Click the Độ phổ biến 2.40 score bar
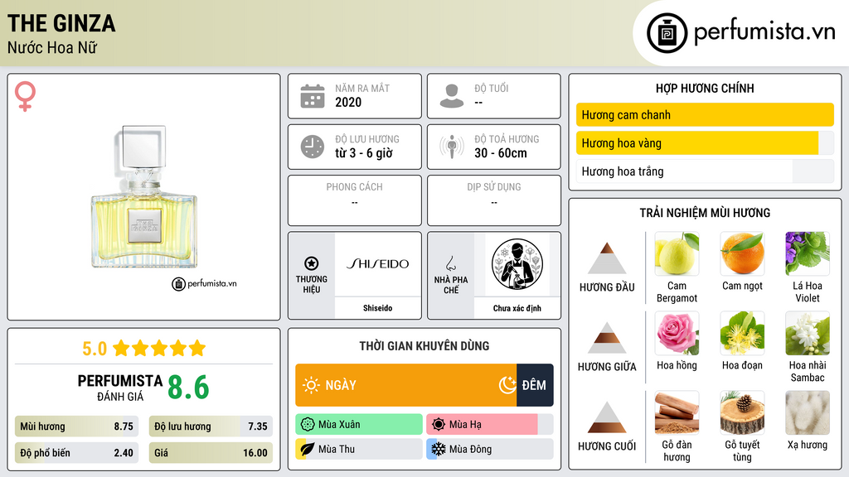The height and width of the screenshot is (477, 849). [76, 453]
